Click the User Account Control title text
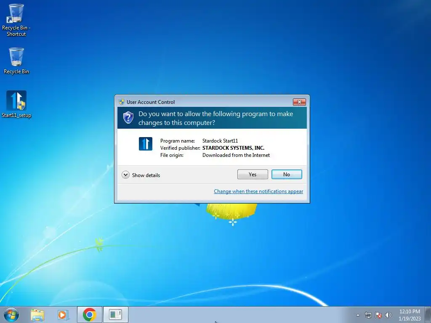The width and height of the screenshot is (431, 323). [151, 102]
